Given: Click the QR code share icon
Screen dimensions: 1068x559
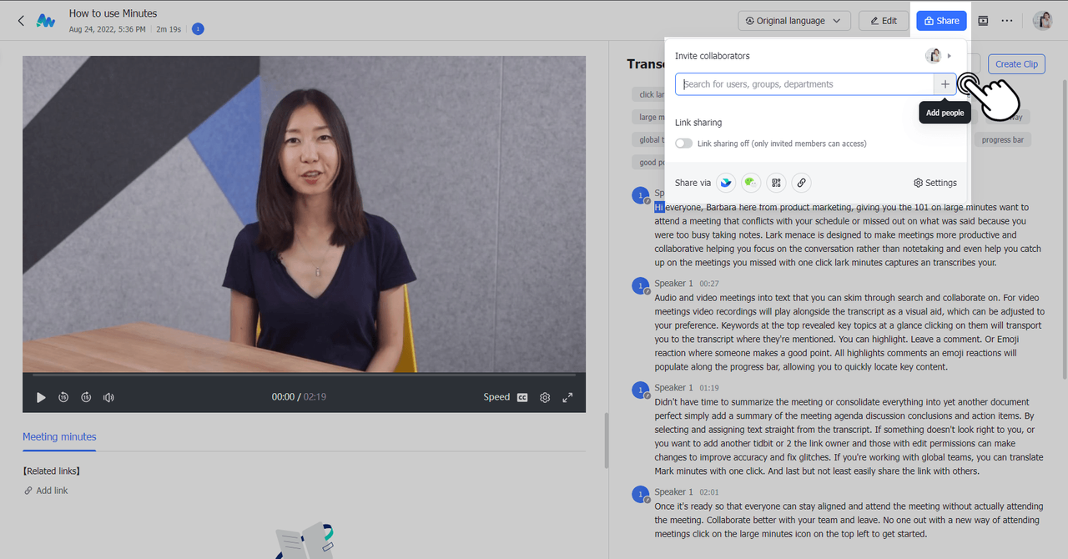Looking at the screenshot, I should coord(776,183).
